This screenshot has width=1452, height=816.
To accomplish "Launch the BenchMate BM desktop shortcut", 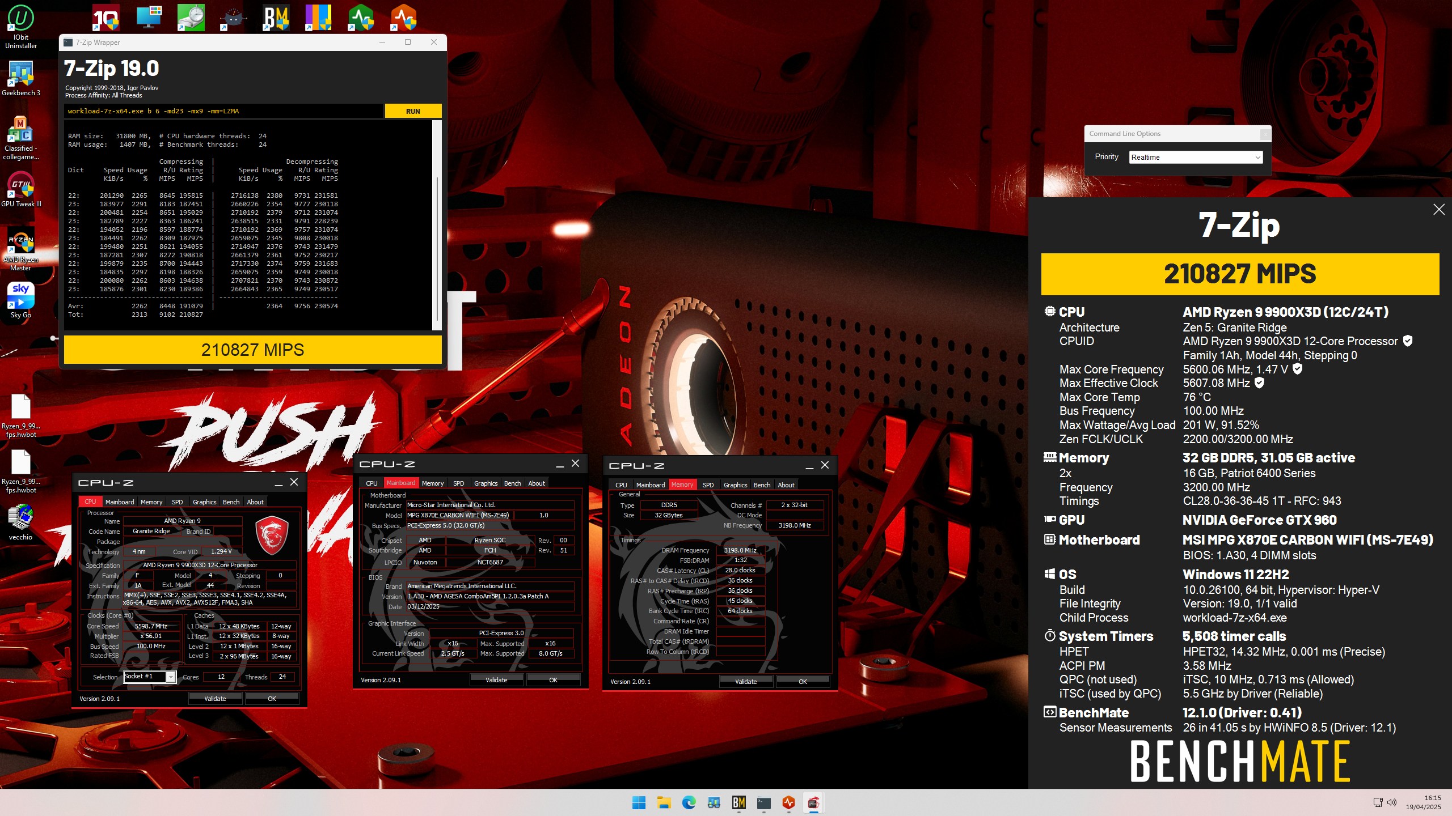I will coord(276,18).
